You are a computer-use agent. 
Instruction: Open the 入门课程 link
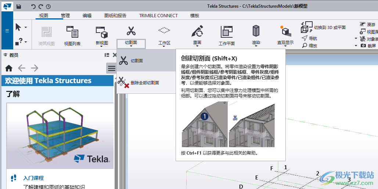click(33, 178)
